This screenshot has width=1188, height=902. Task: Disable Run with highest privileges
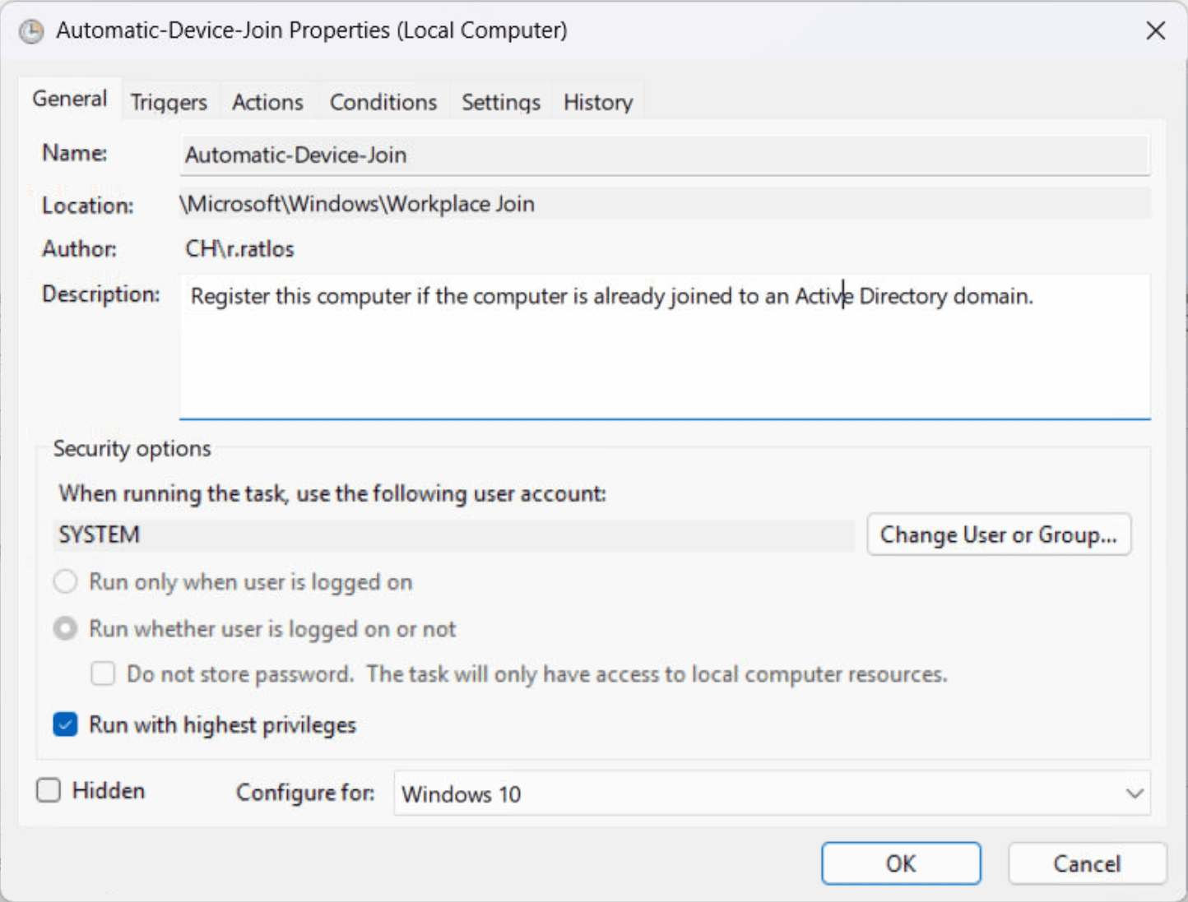(x=65, y=724)
